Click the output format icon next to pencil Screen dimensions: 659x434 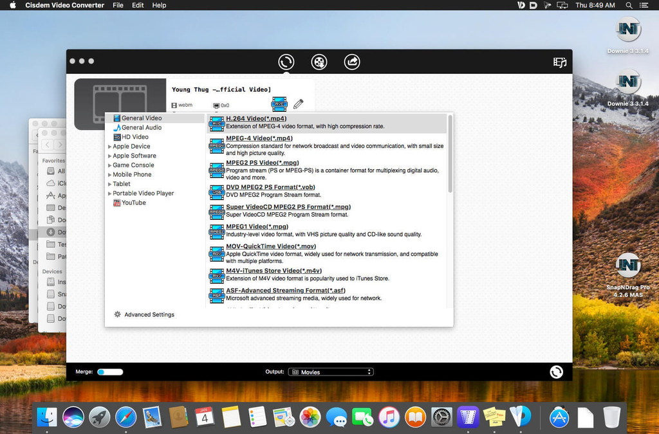pyautogui.click(x=279, y=104)
